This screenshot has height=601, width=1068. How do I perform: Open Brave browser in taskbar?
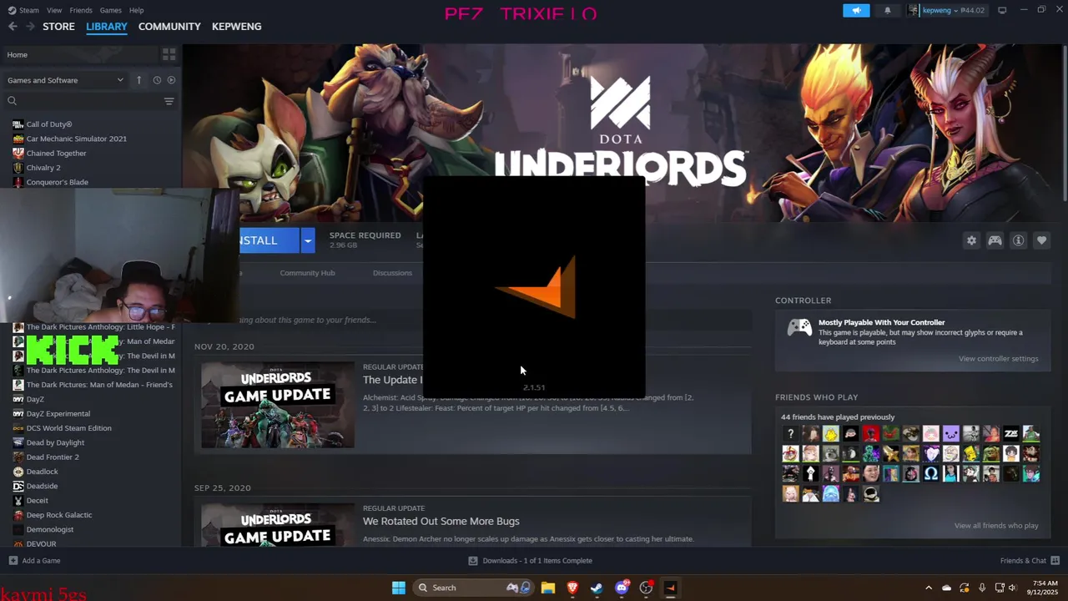(572, 588)
